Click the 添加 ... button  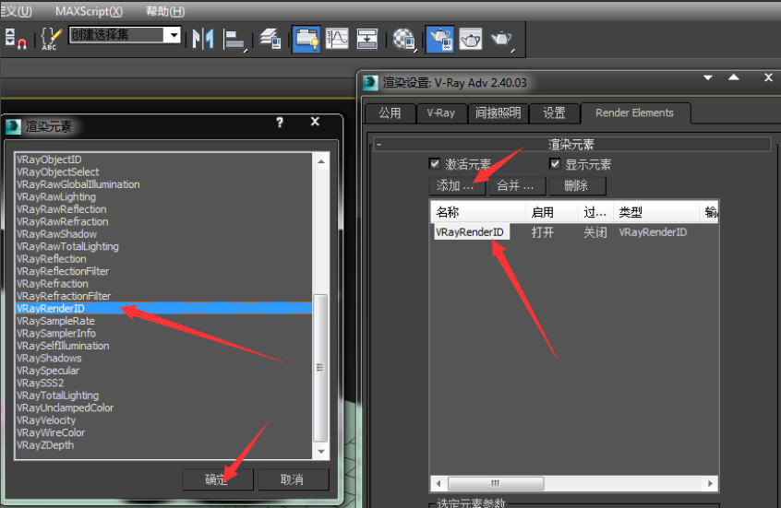coord(457,185)
